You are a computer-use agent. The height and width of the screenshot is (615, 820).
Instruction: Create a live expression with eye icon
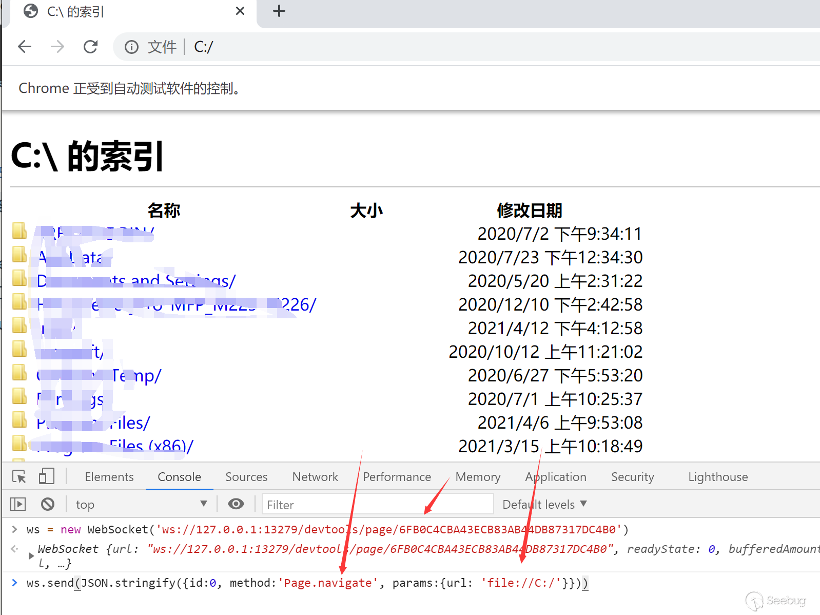pyautogui.click(x=236, y=504)
